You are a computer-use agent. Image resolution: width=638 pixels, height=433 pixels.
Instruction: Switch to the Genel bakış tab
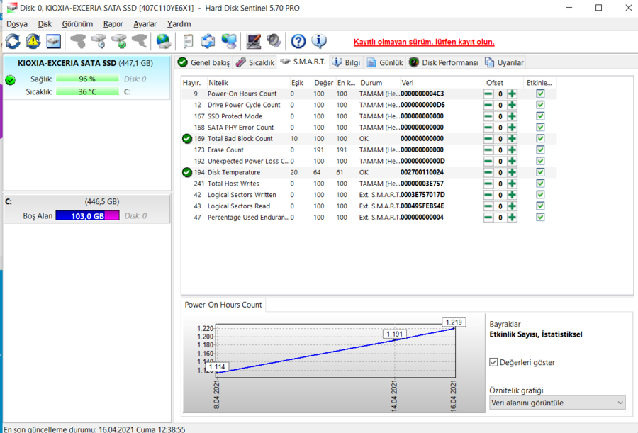(204, 62)
